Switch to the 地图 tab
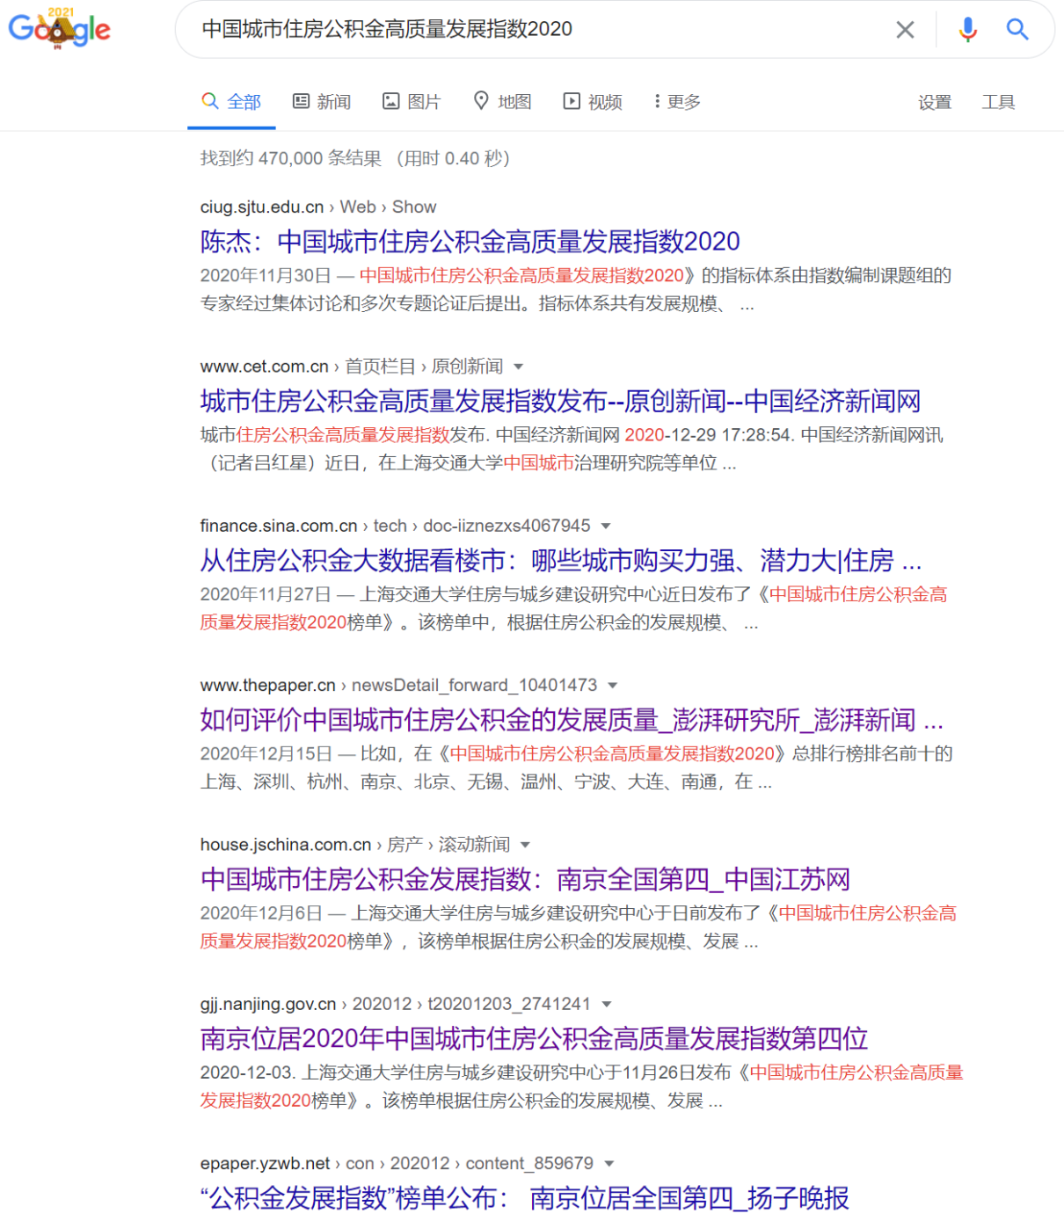Image resolution: width=1064 pixels, height=1221 pixels. click(x=502, y=102)
